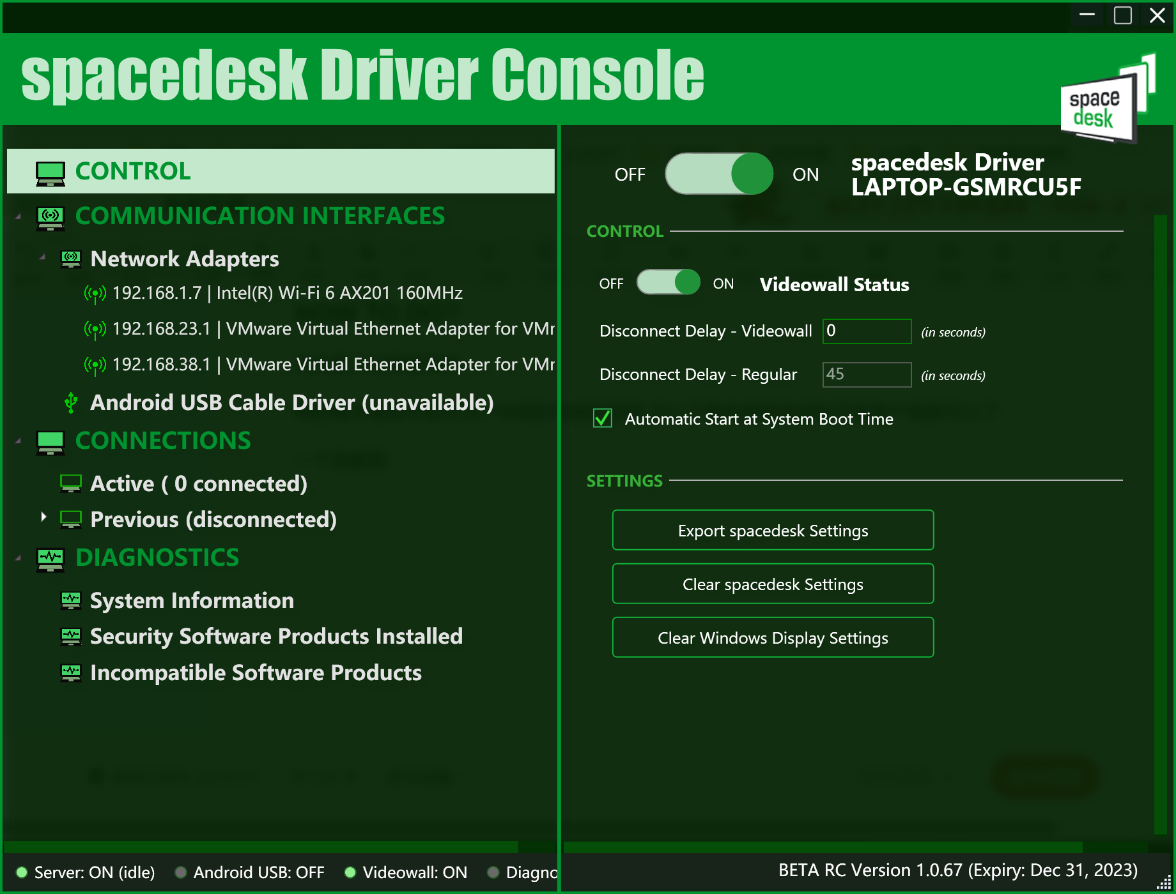
Task: Click the Security Software Products icon
Action: pyautogui.click(x=71, y=637)
